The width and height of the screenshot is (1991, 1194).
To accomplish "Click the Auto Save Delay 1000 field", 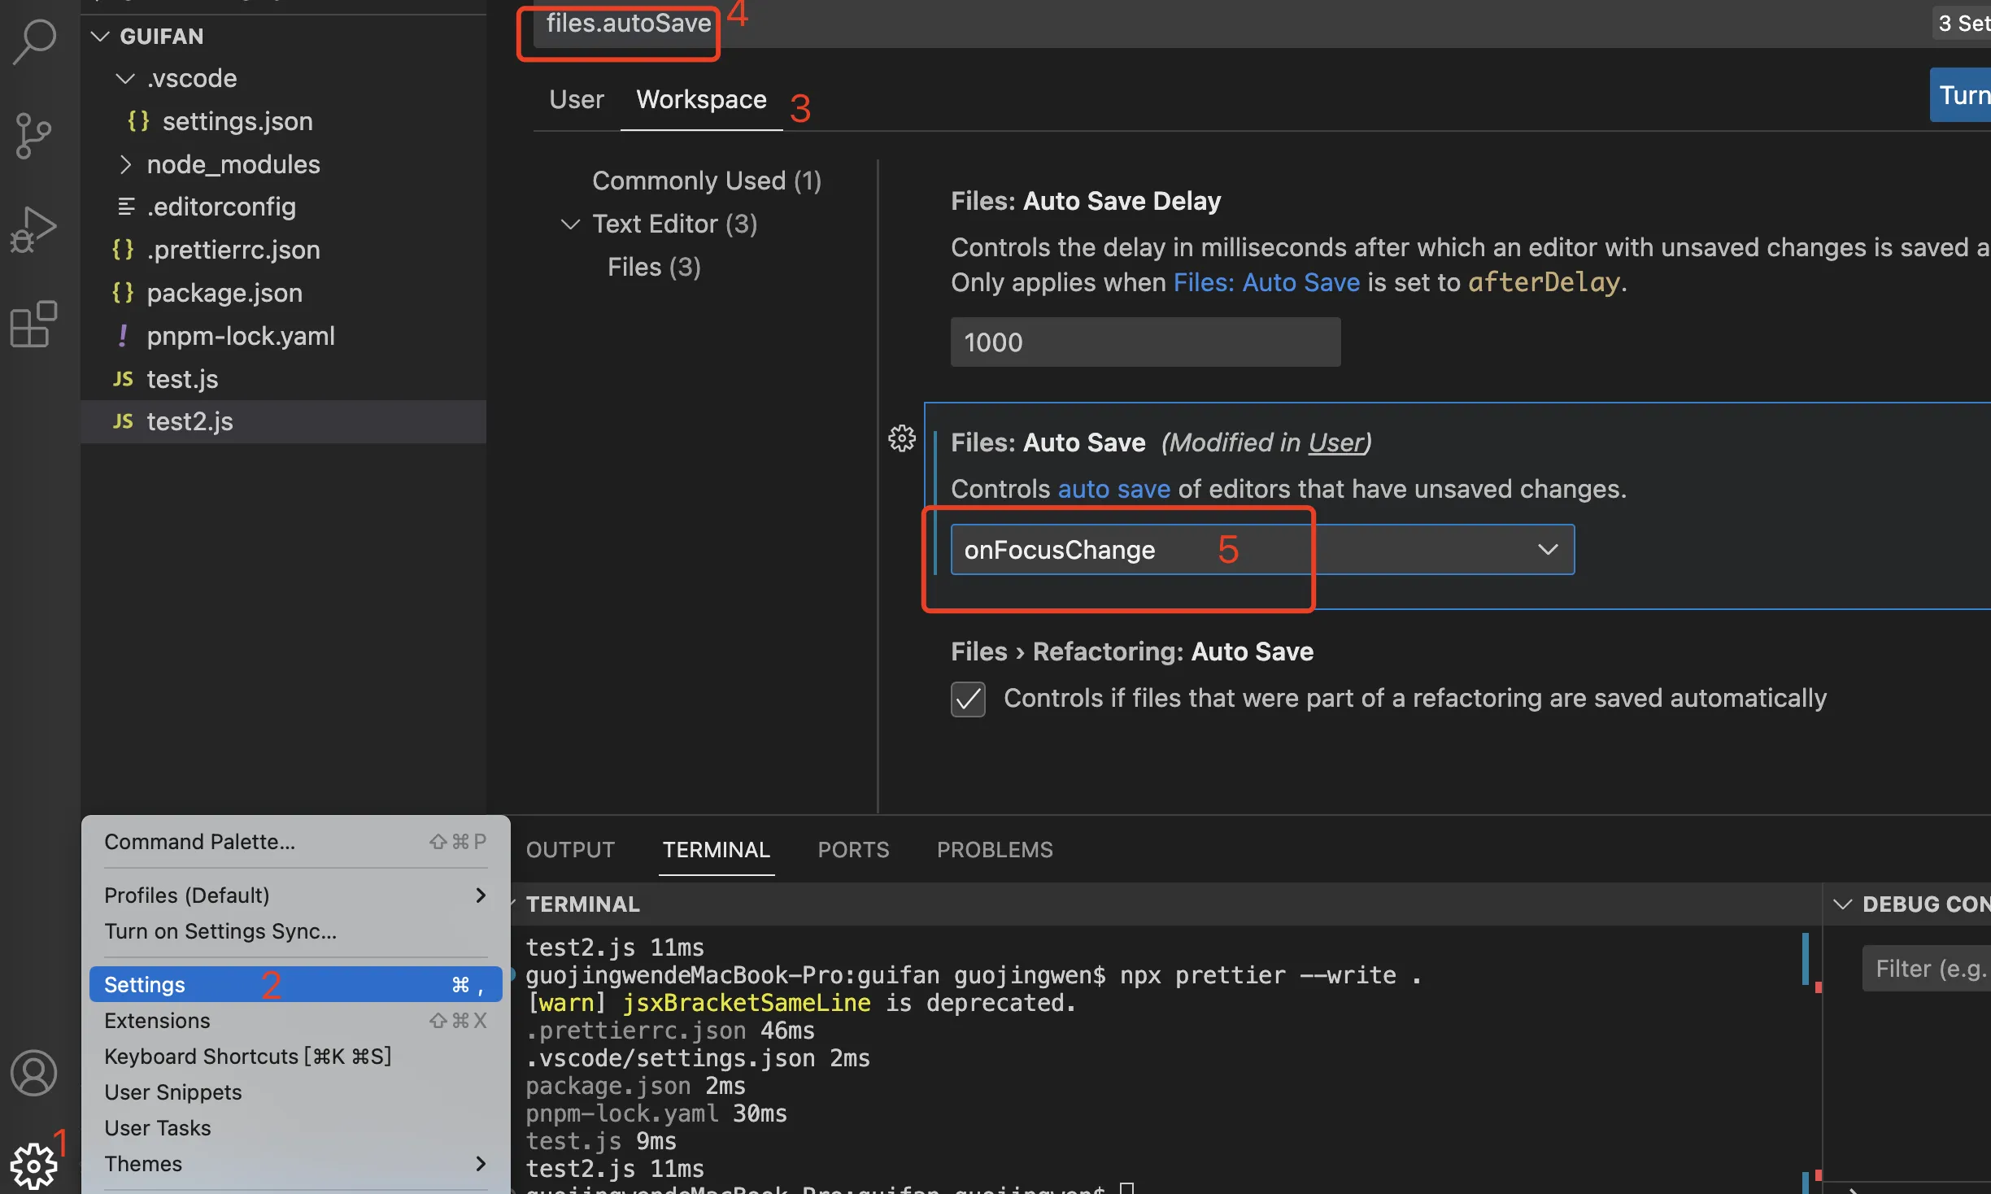I will pyautogui.click(x=1145, y=342).
